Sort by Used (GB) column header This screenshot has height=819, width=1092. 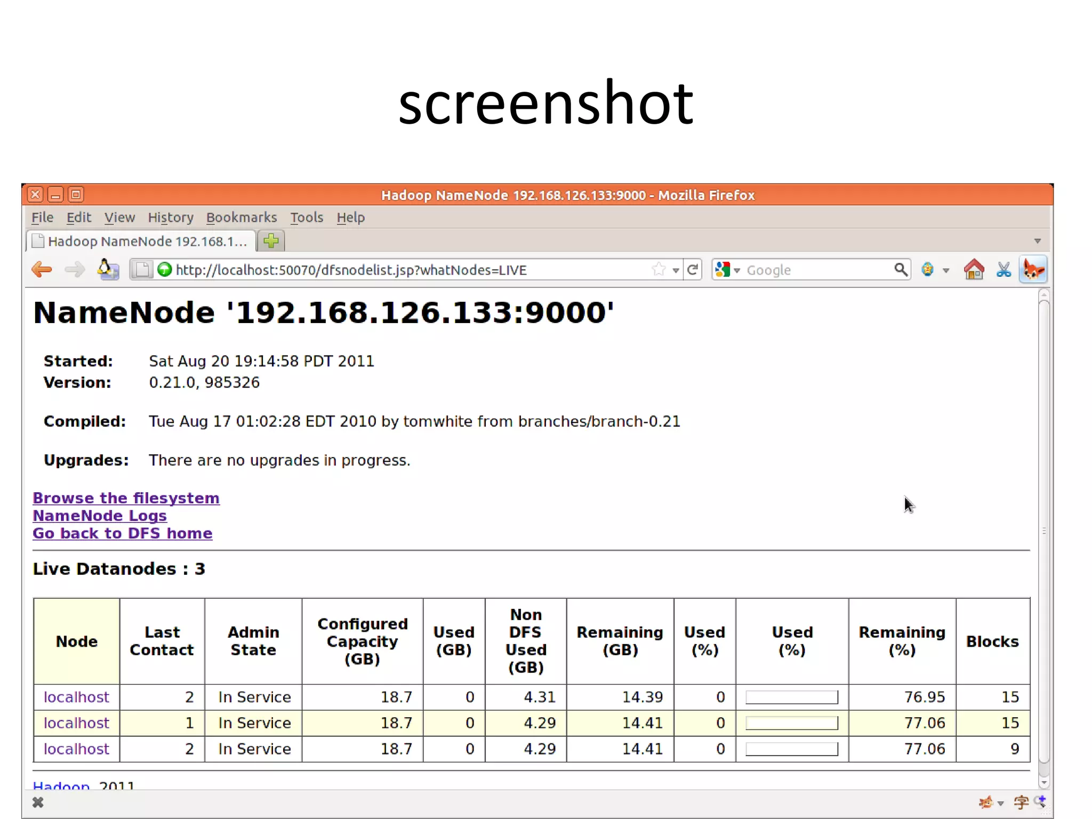[x=454, y=641]
